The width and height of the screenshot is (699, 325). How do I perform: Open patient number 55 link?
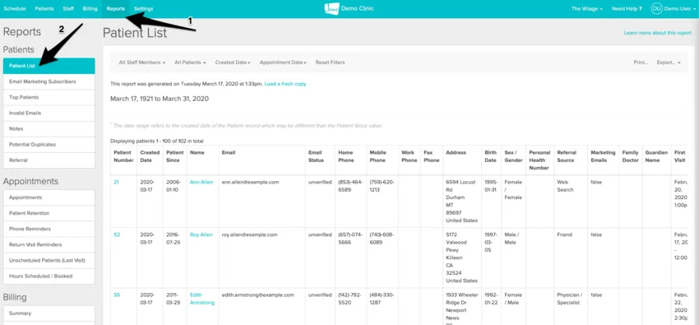point(117,295)
